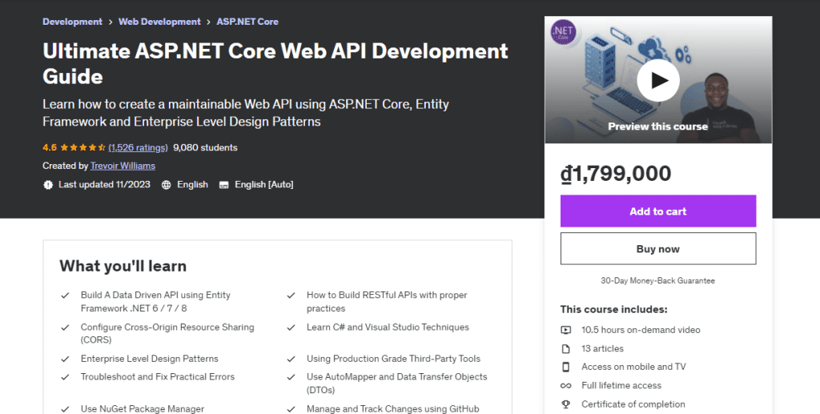This screenshot has height=414, width=820.
Task: Click chevron between Development and Web Development
Action: 111,22
